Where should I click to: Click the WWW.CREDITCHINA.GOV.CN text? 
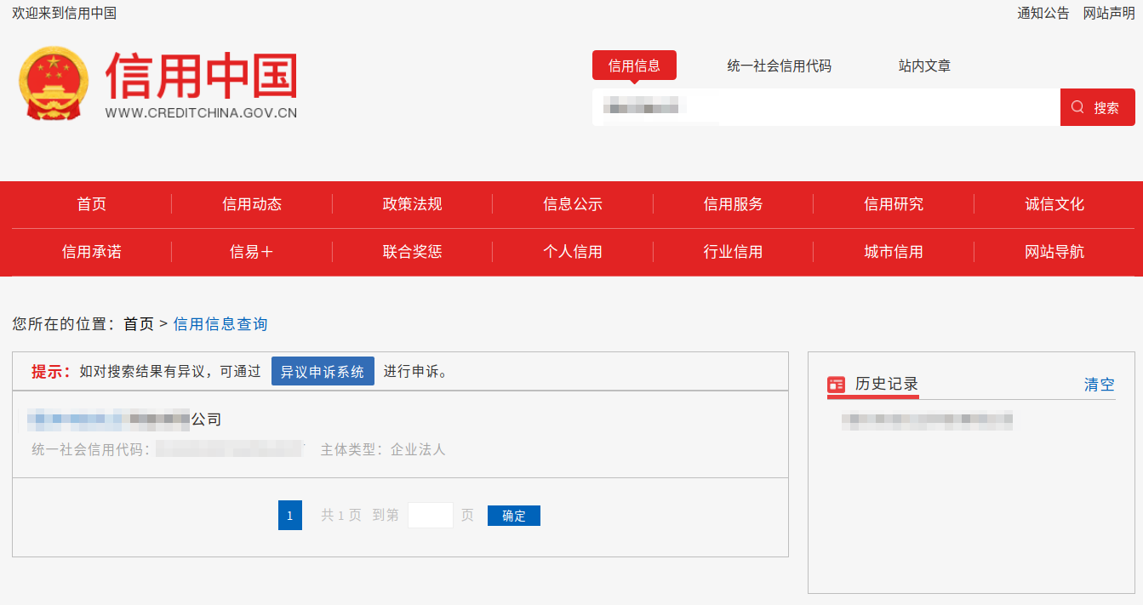(x=201, y=113)
